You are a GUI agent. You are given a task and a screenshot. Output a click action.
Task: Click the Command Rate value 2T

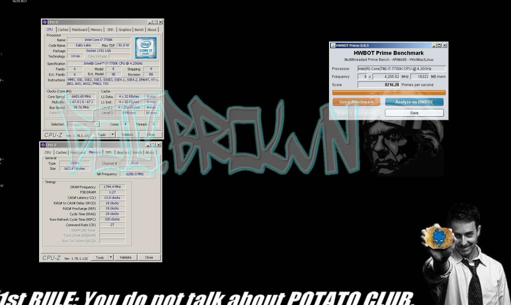tap(112, 225)
